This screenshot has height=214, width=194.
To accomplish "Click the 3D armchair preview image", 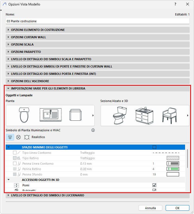I will [x=169, y=116].
